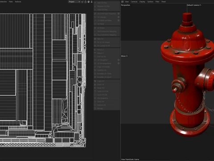Click Line Up UV command icon
The height and width of the screenshot is (161, 214).
click(x=95, y=56)
